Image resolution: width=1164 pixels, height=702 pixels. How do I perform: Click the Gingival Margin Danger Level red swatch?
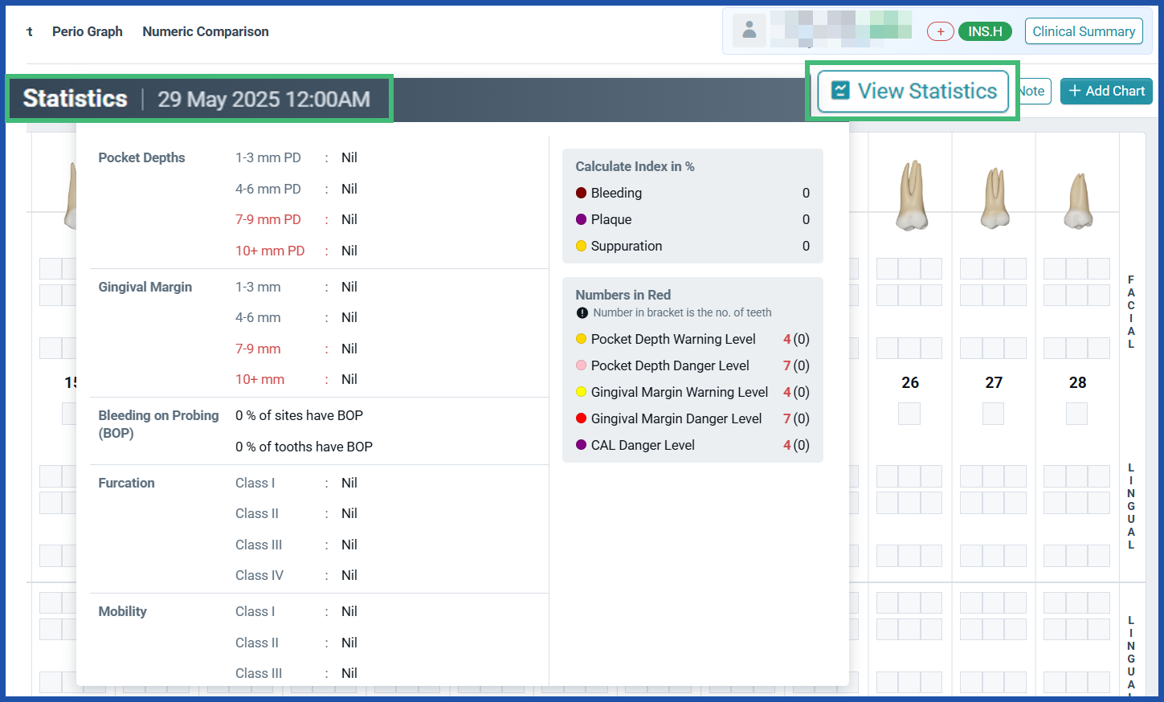point(582,418)
